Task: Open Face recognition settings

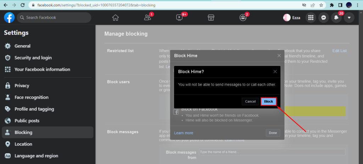Action: 48,97
